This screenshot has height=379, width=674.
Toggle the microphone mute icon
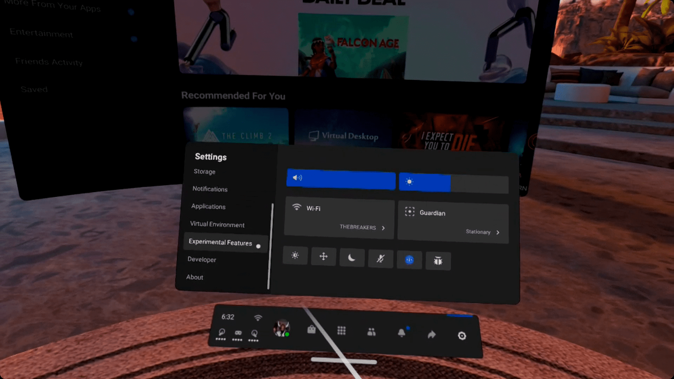pos(381,258)
